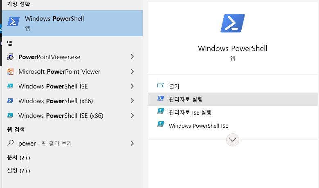
Task: Click the ISE icon next to 관리자로 ISE 실행
Action: point(160,111)
